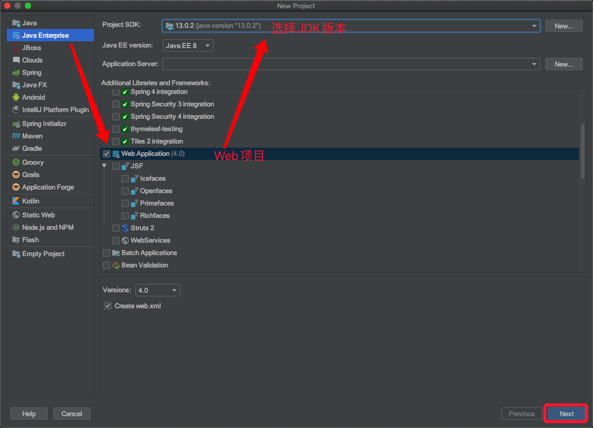Click the JBoss icon in sidebar
The height and width of the screenshot is (428, 593).
pos(16,48)
